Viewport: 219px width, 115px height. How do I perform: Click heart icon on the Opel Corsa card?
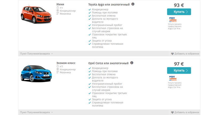click(173, 112)
